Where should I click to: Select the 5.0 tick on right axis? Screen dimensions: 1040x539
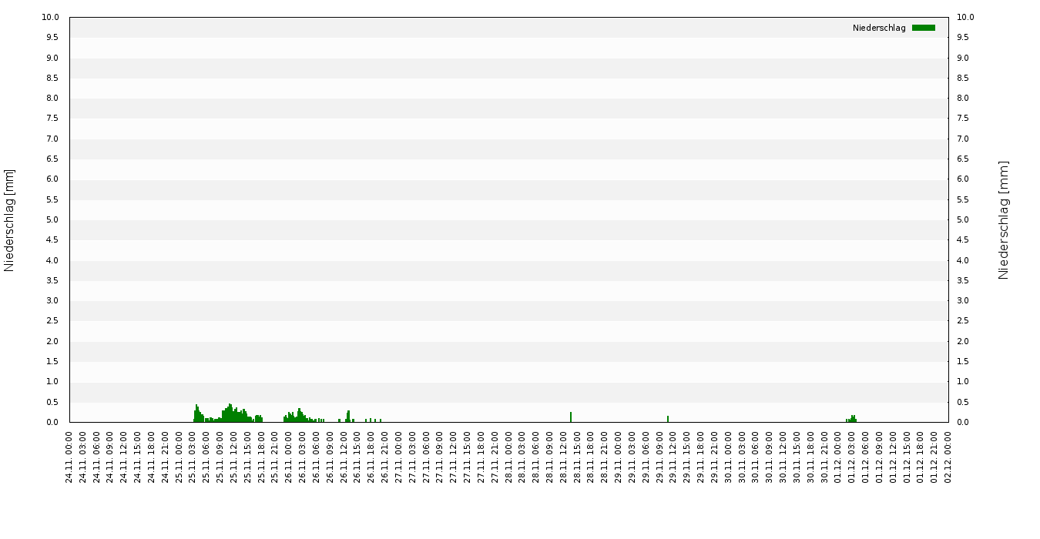(965, 220)
